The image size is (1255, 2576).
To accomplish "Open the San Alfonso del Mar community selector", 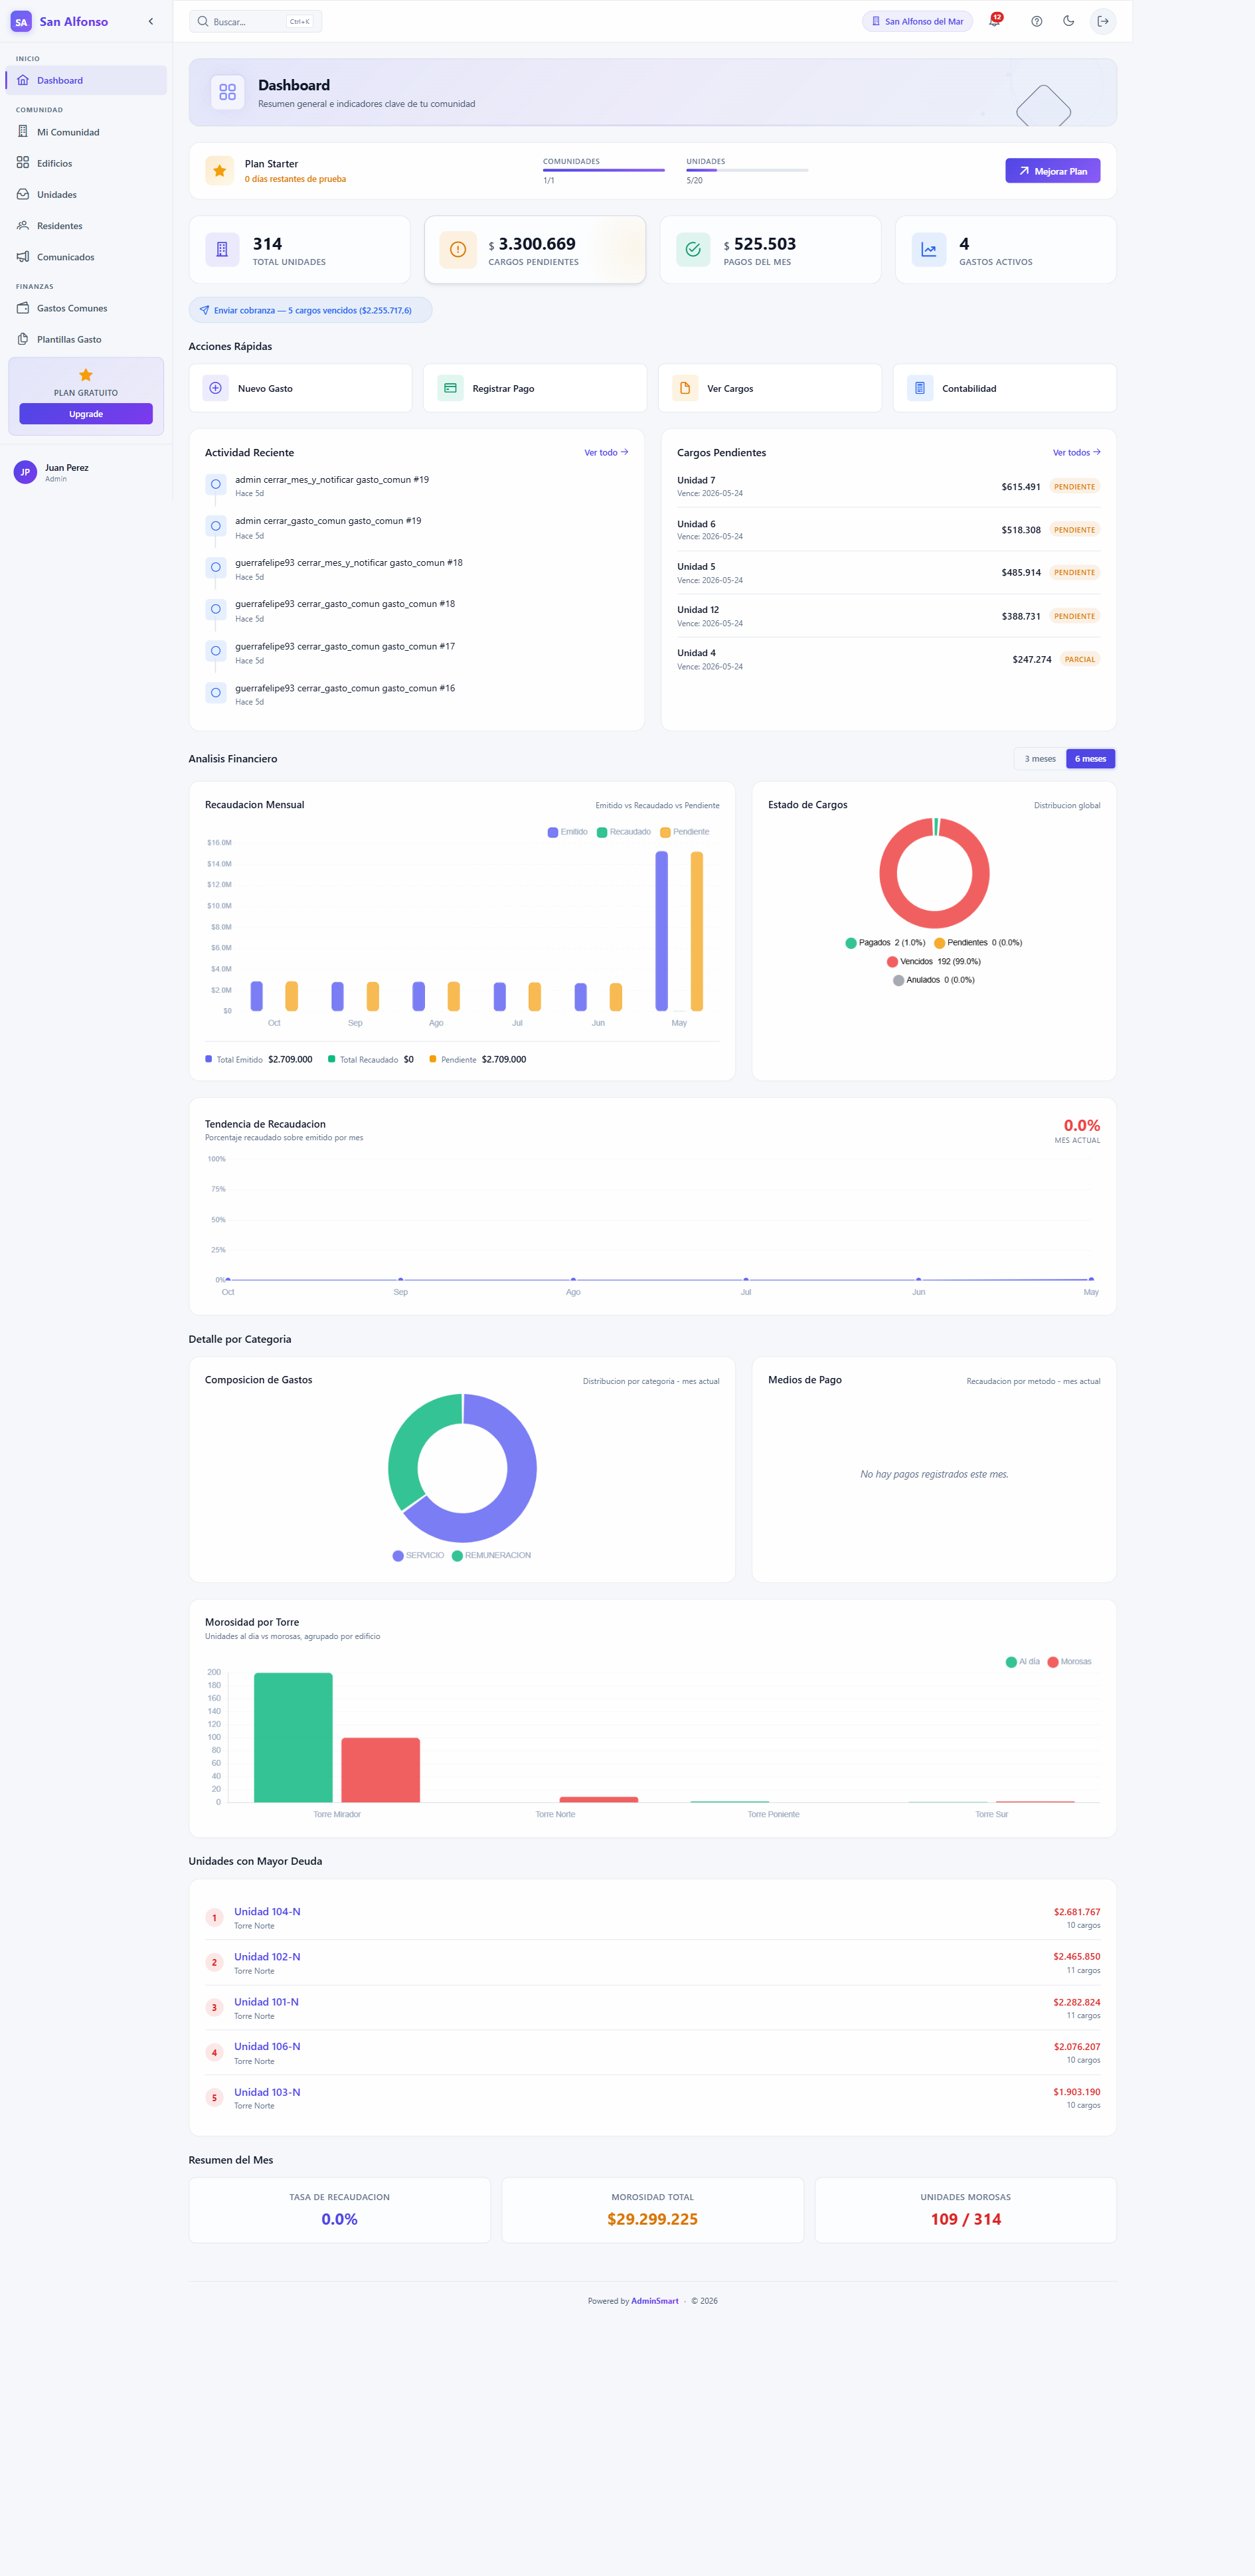I will [x=917, y=21].
